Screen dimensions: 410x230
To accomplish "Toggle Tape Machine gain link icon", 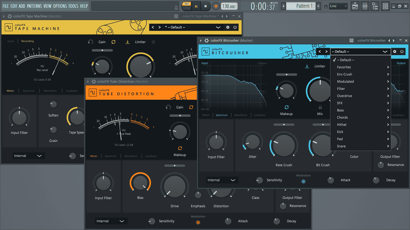I will (x=113, y=42).
